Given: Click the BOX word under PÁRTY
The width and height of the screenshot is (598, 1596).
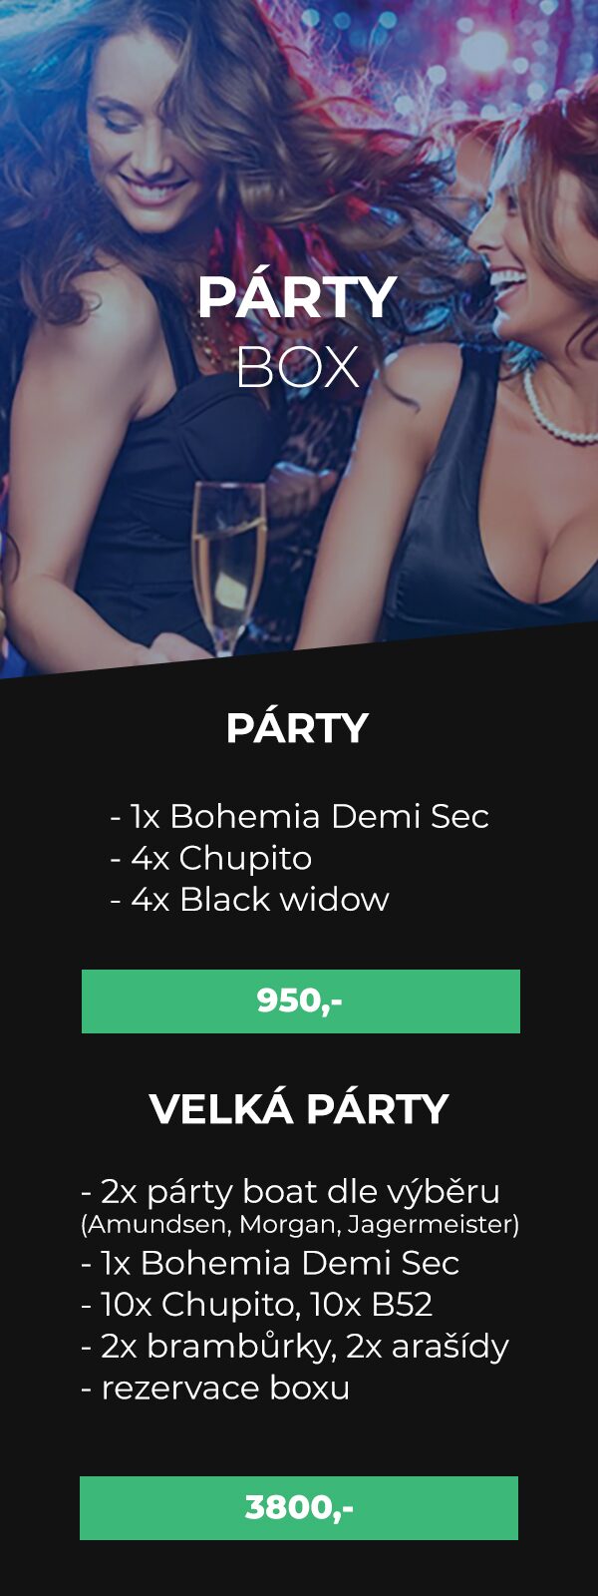Looking at the screenshot, I should [297, 368].
